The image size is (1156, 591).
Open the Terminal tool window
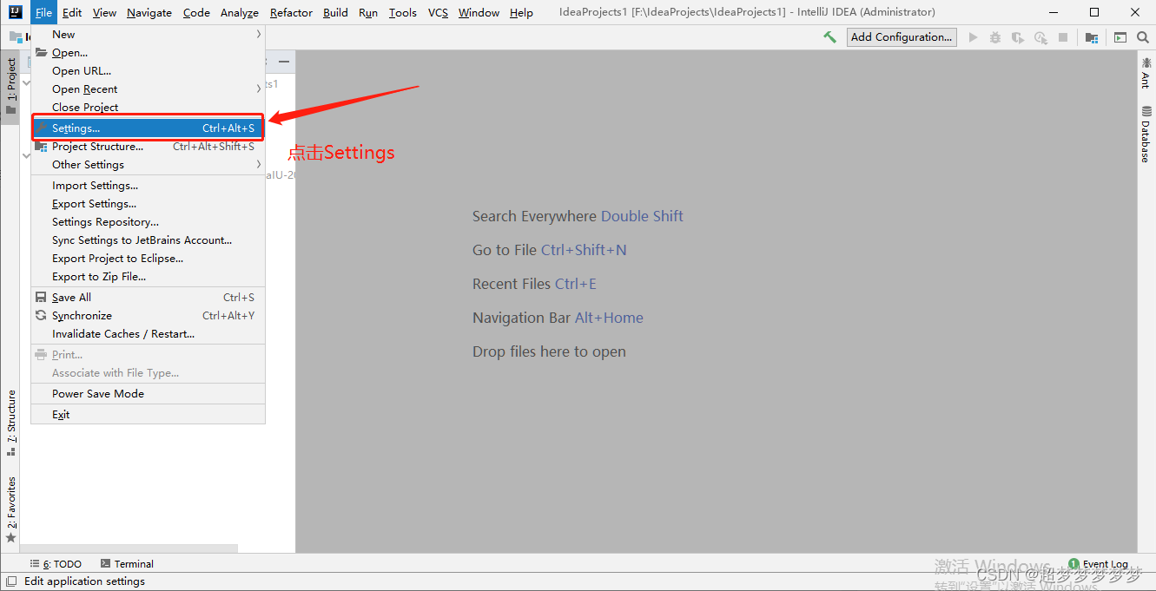[x=127, y=564]
